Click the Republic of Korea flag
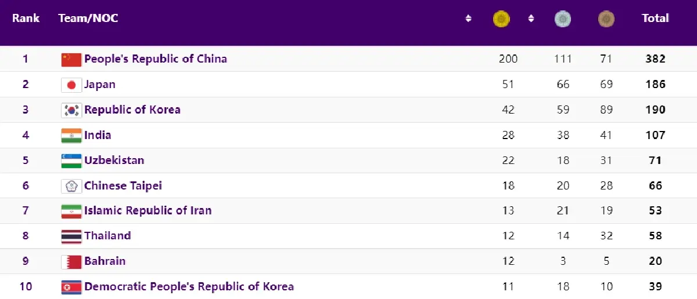This screenshot has width=697, height=299. (71, 110)
